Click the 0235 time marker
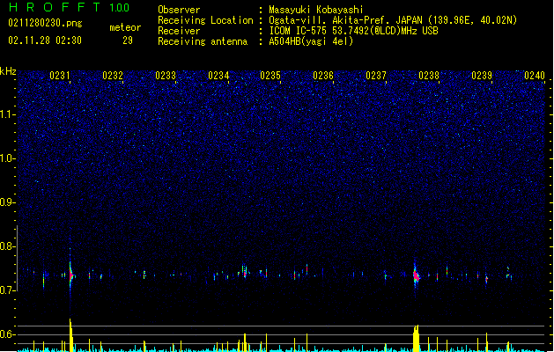 coord(270,76)
